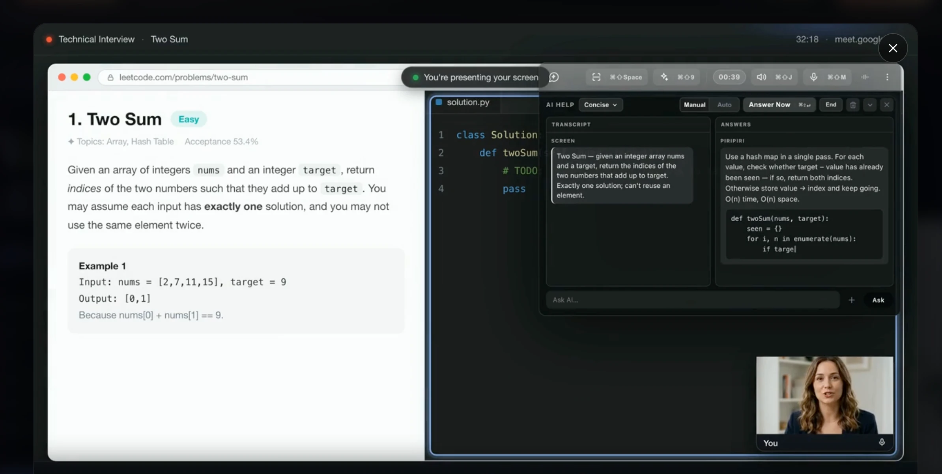Click the transcript entry about Two Sum
The image size is (942, 474).
coord(622,175)
